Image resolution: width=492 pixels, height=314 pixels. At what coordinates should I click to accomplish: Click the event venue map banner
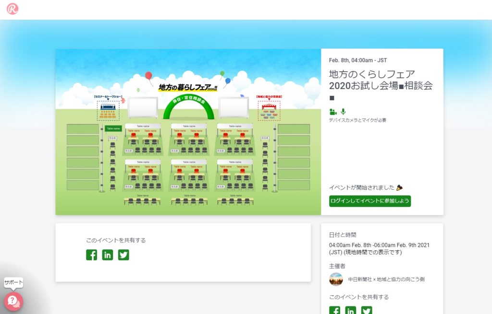188,132
